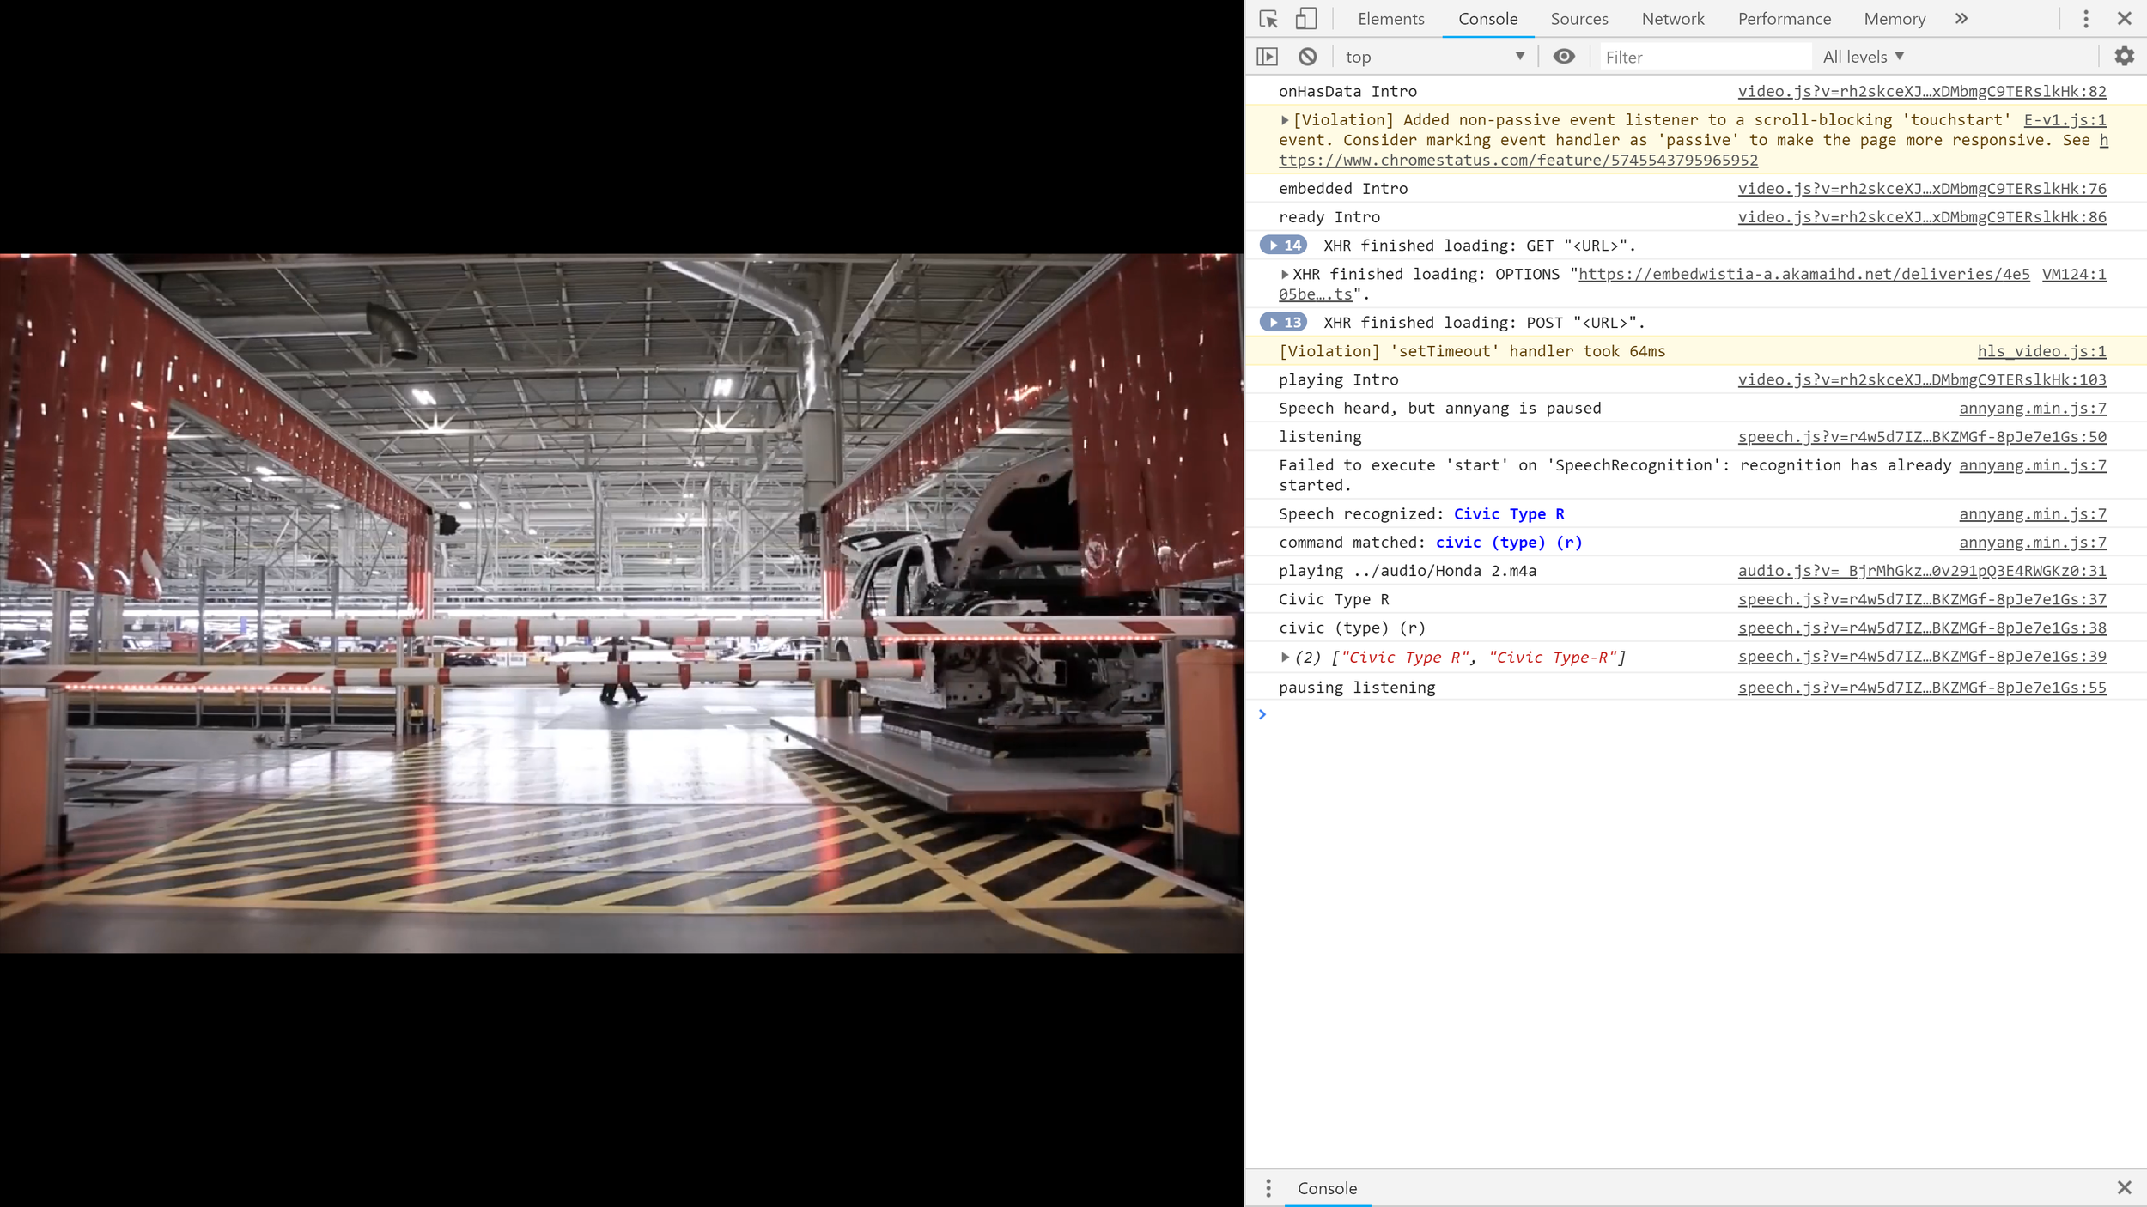The width and height of the screenshot is (2147, 1207).
Task: Activate the inspect element picker icon
Action: point(1268,19)
